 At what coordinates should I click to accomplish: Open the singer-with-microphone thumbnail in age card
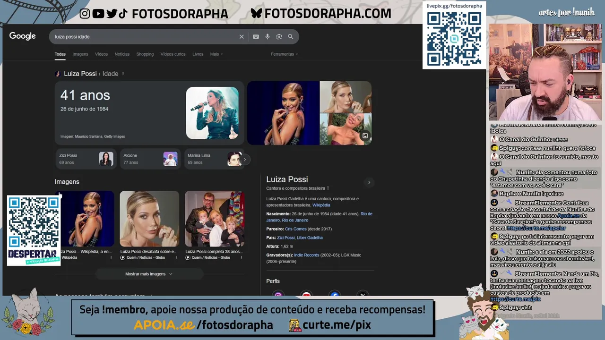coord(212,113)
